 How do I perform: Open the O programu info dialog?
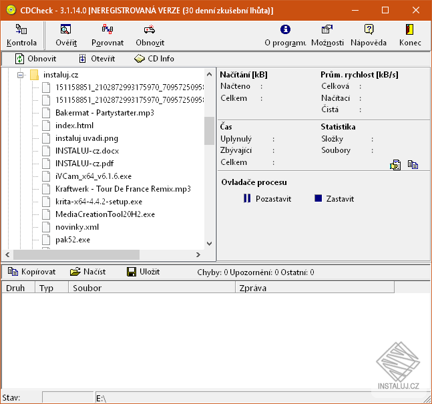(x=285, y=35)
